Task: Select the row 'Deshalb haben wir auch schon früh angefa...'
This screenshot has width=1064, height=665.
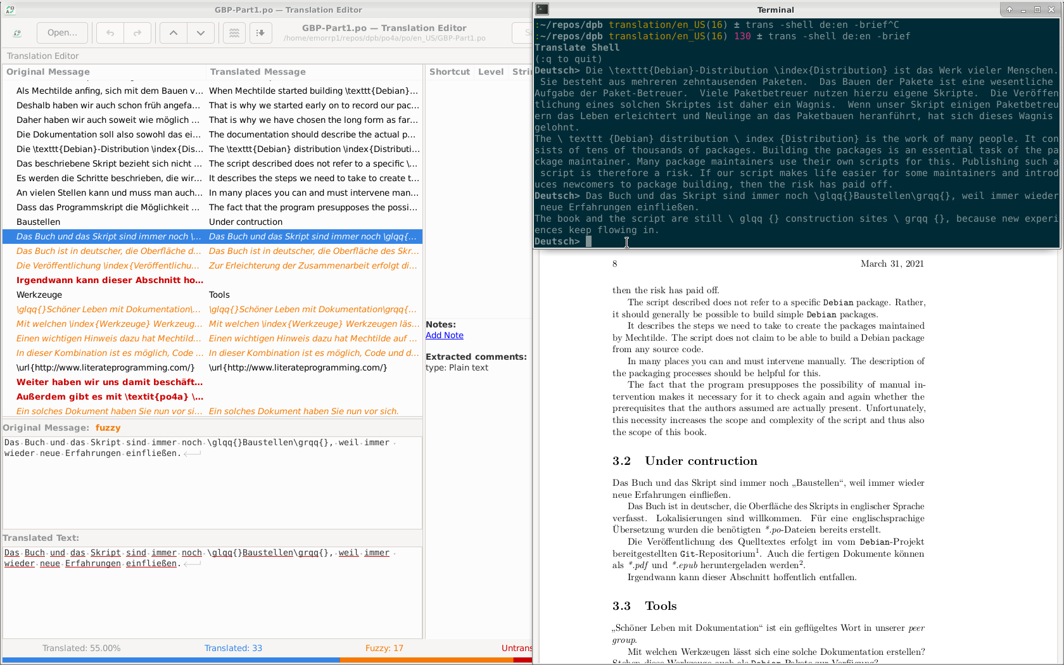Action: (212, 105)
